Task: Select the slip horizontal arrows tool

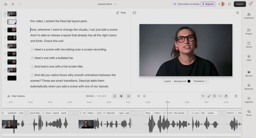Action: click(220, 96)
